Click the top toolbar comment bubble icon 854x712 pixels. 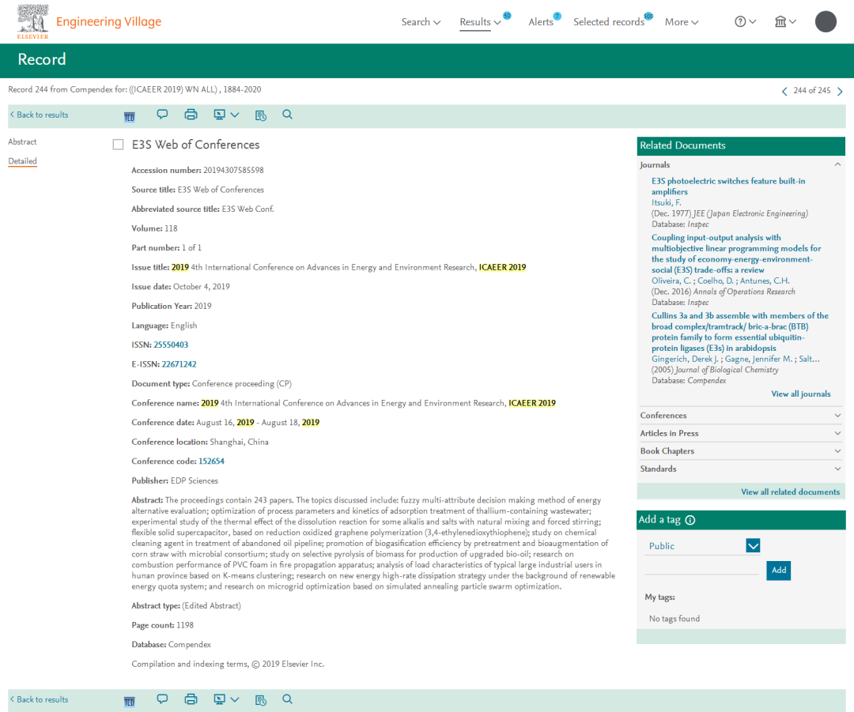162,115
